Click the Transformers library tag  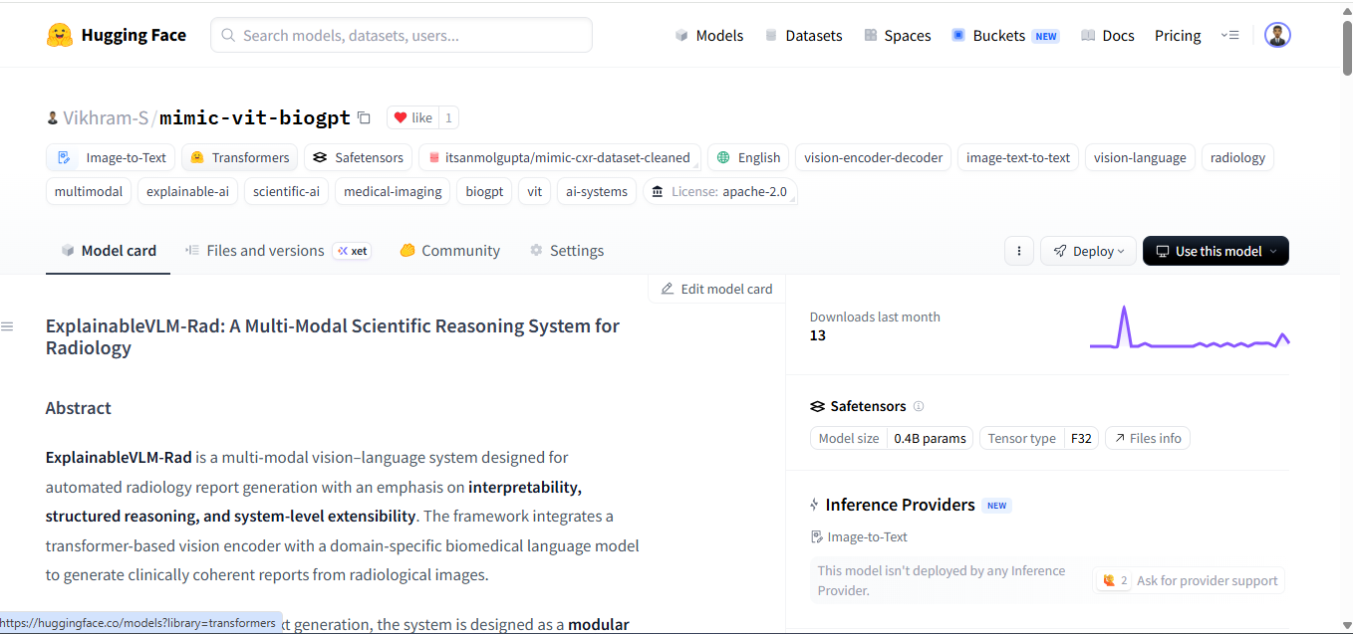(239, 157)
